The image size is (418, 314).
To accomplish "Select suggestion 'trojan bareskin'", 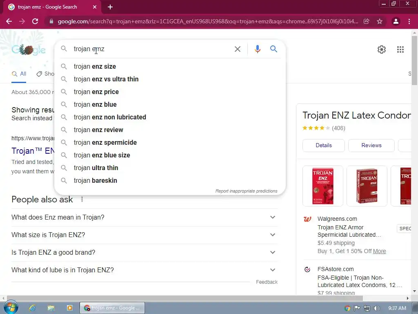I will pyautogui.click(x=170, y=180).
